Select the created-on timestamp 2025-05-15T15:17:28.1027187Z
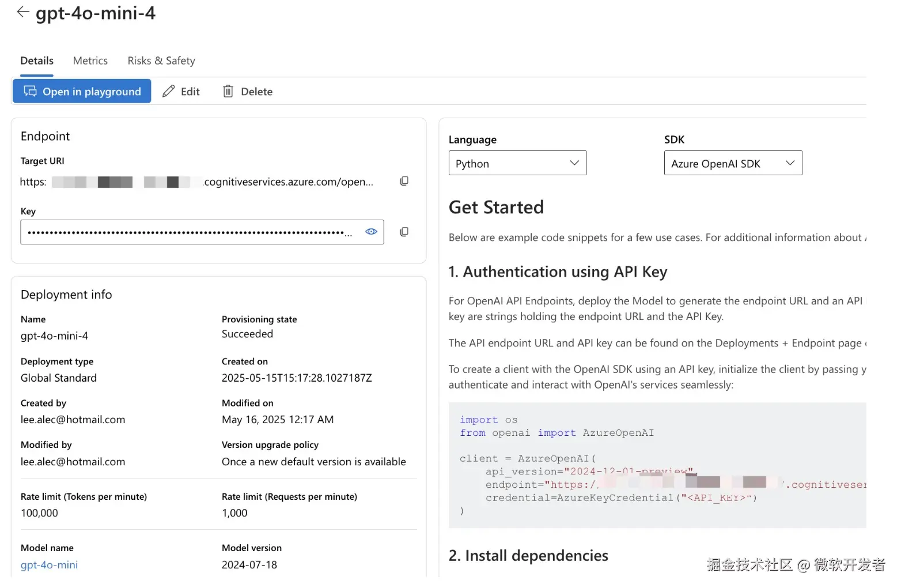 coord(297,378)
